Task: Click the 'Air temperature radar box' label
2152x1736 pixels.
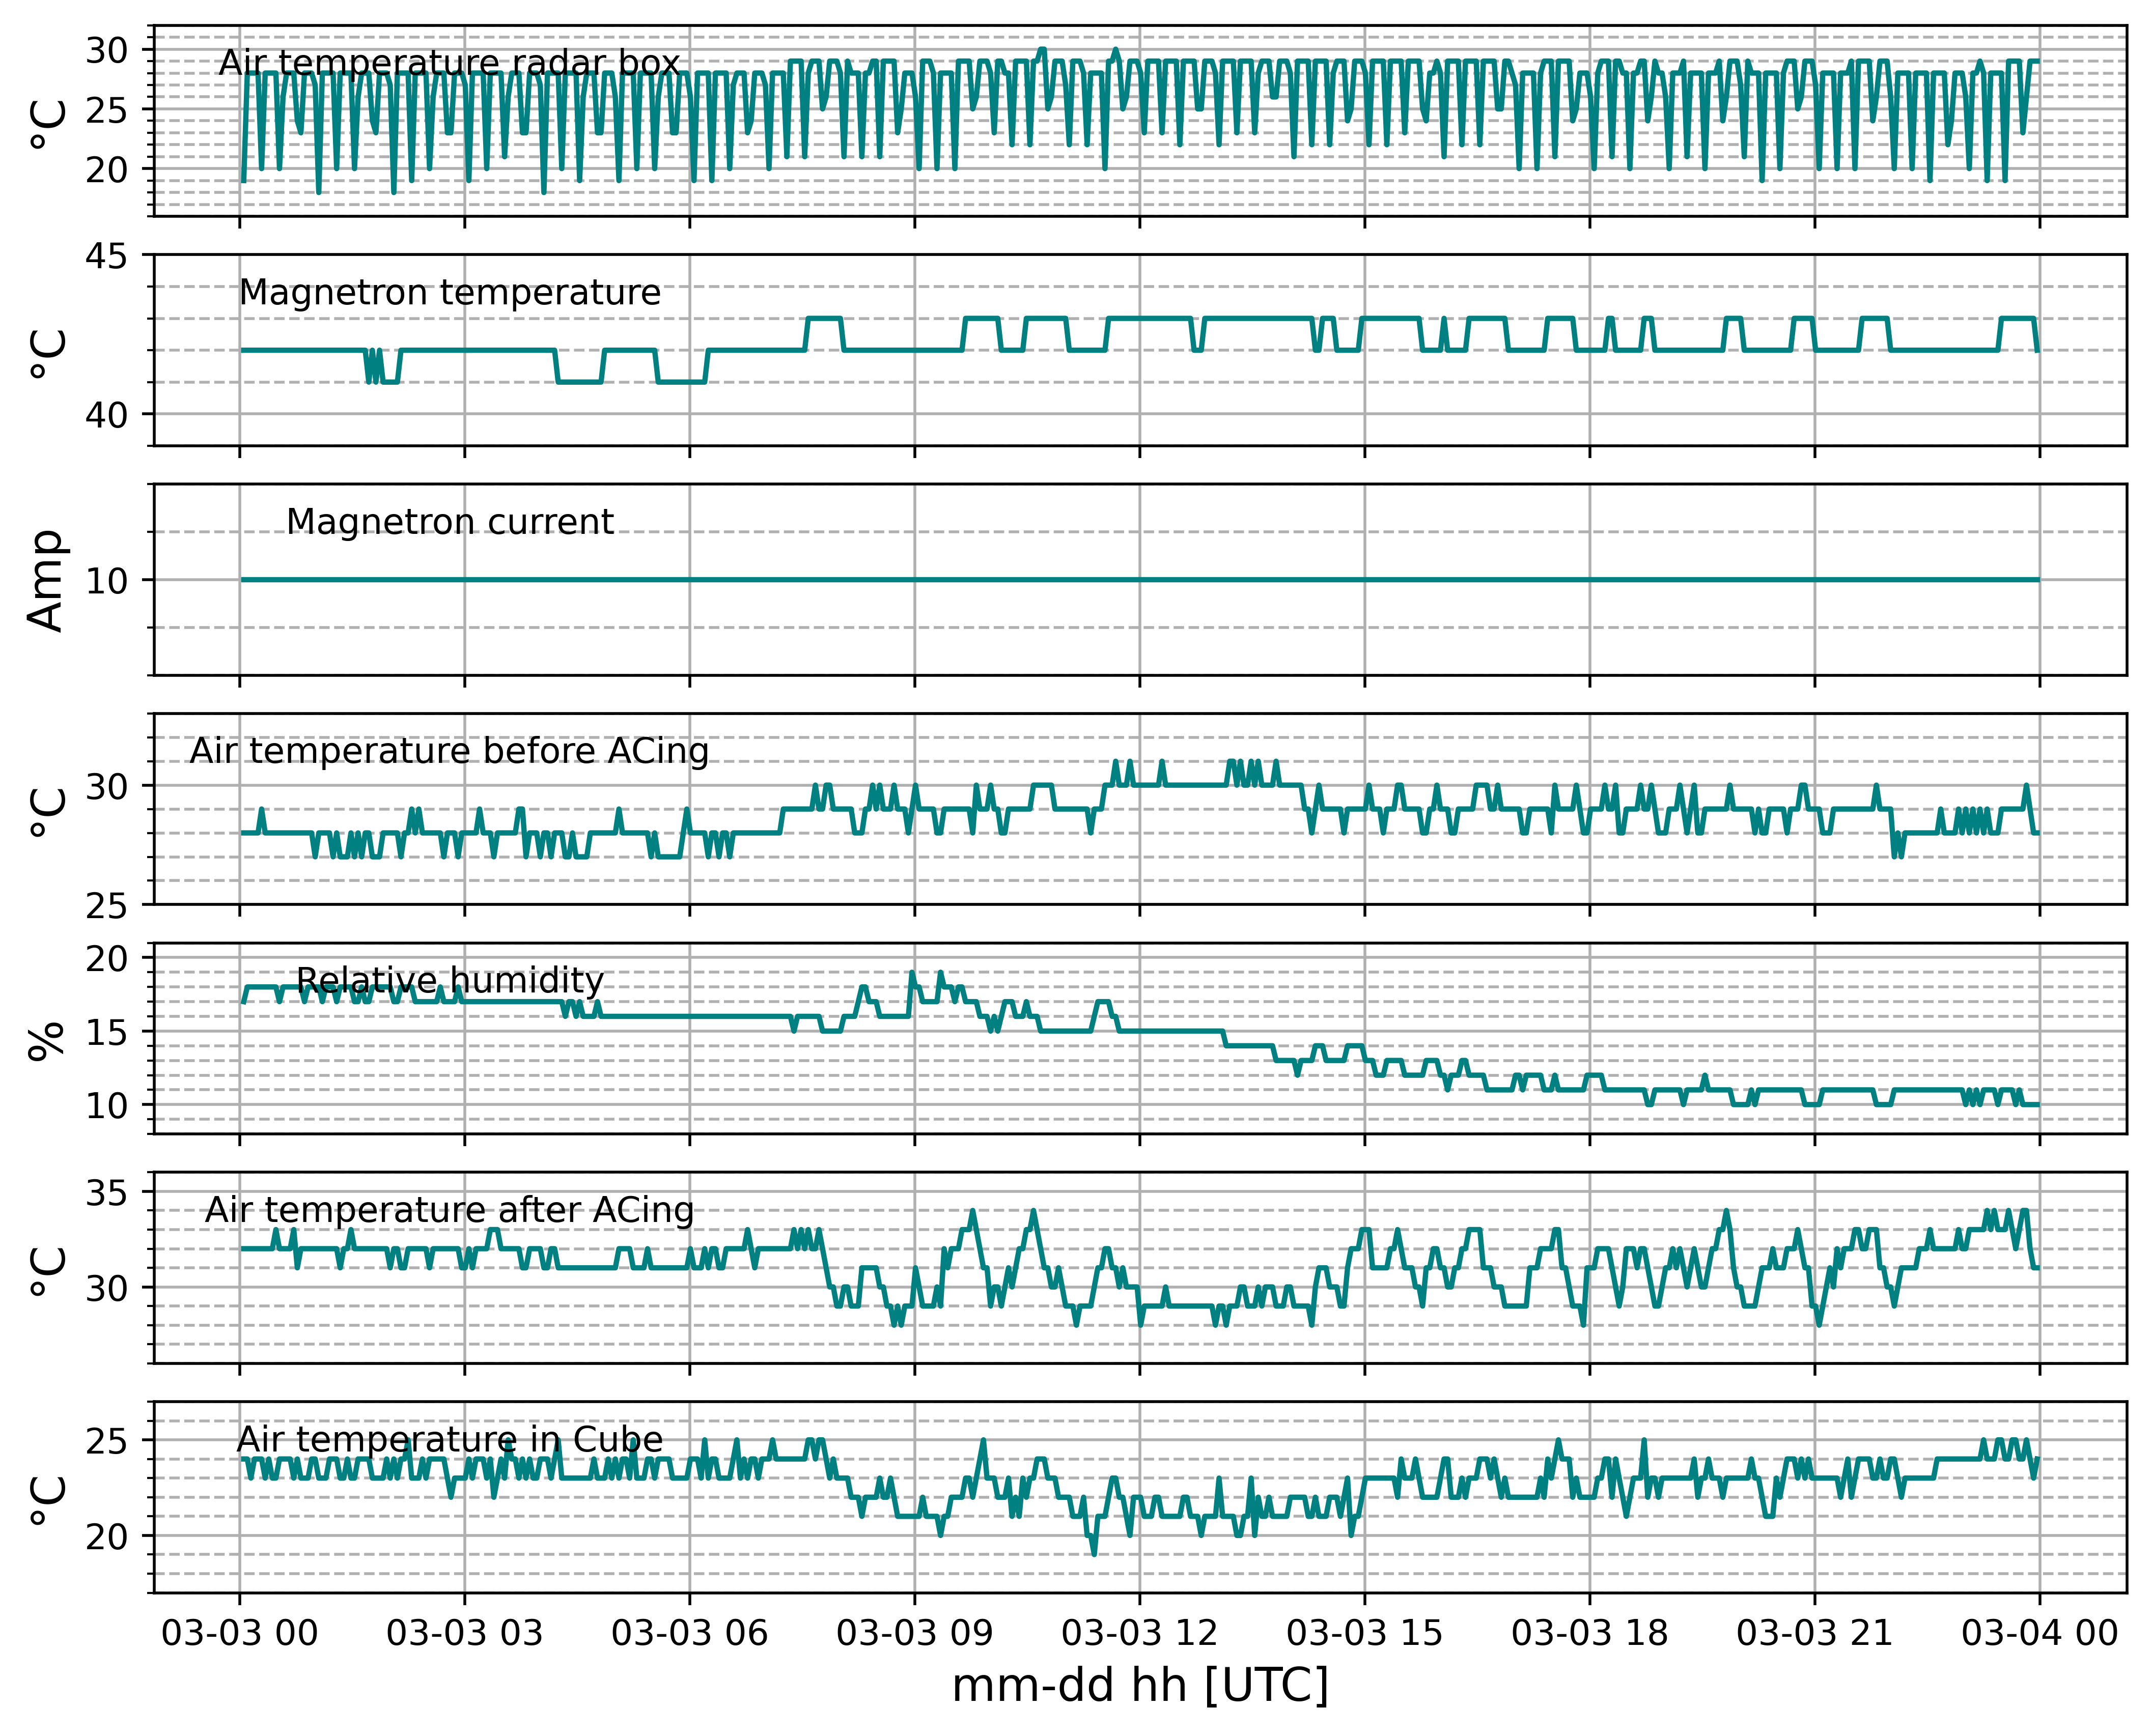Action: pyautogui.click(x=449, y=63)
